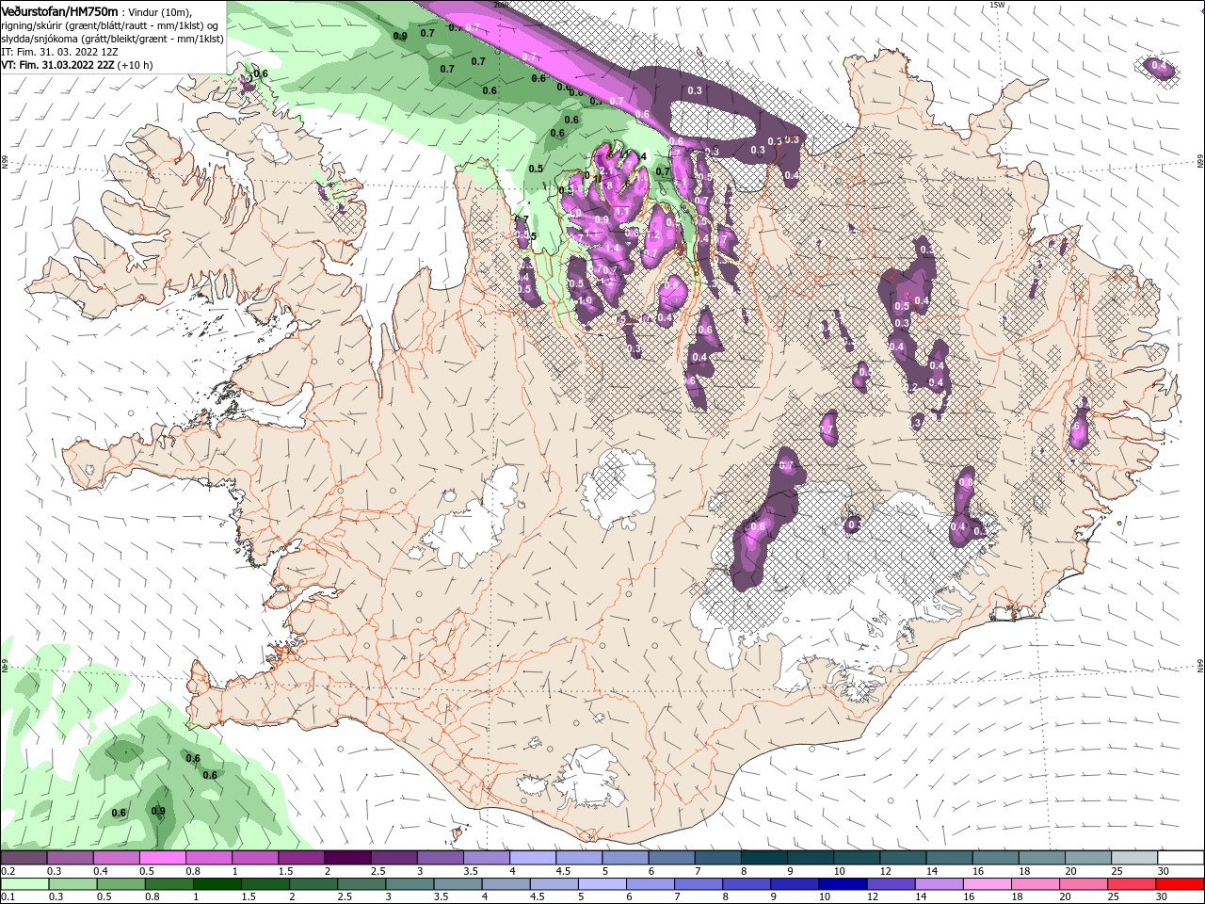Pick the teal 12–14 snow legend swatch
The image size is (1205, 904).
point(902,858)
